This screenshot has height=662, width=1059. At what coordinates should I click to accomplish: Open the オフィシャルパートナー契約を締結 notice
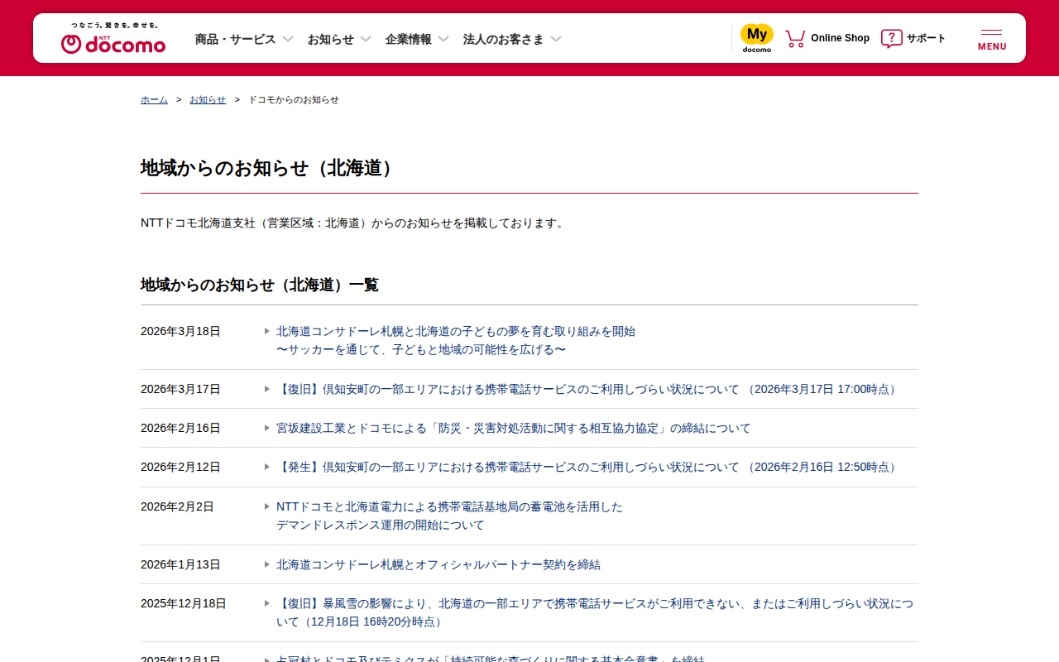(438, 564)
